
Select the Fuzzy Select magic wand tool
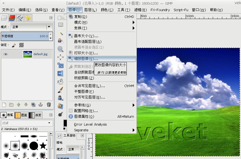tap(61, 33)
